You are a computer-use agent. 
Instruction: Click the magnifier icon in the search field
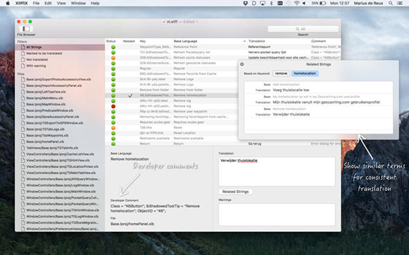coord(297,29)
